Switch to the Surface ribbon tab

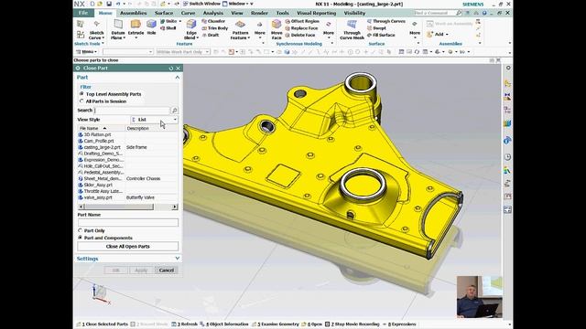pyautogui.click(x=164, y=13)
